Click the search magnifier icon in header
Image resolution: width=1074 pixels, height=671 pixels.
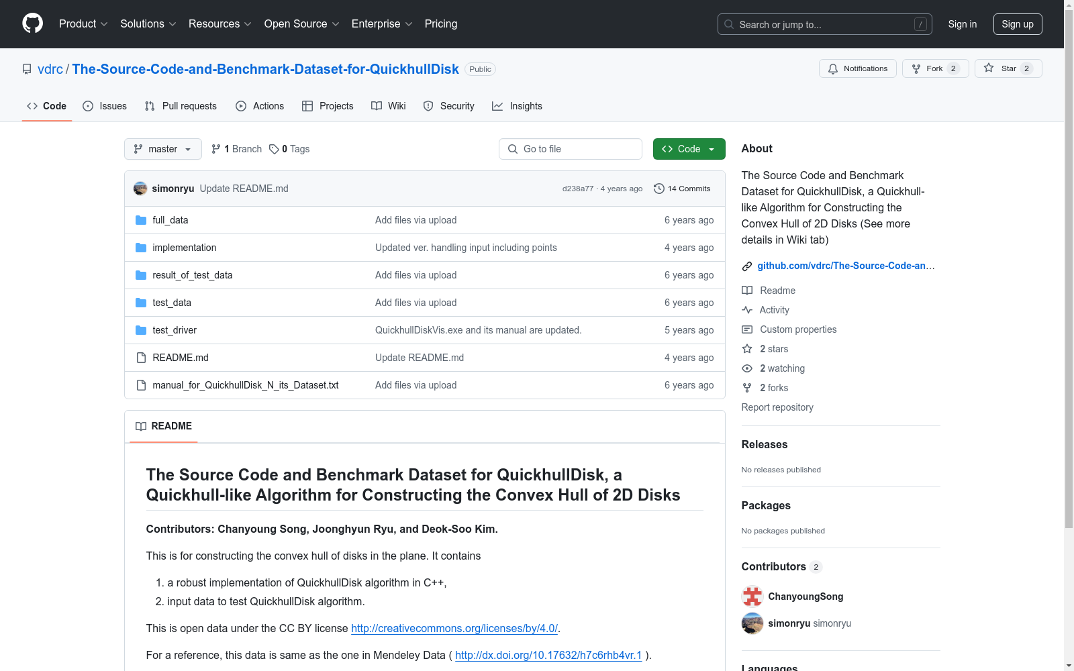point(729,24)
